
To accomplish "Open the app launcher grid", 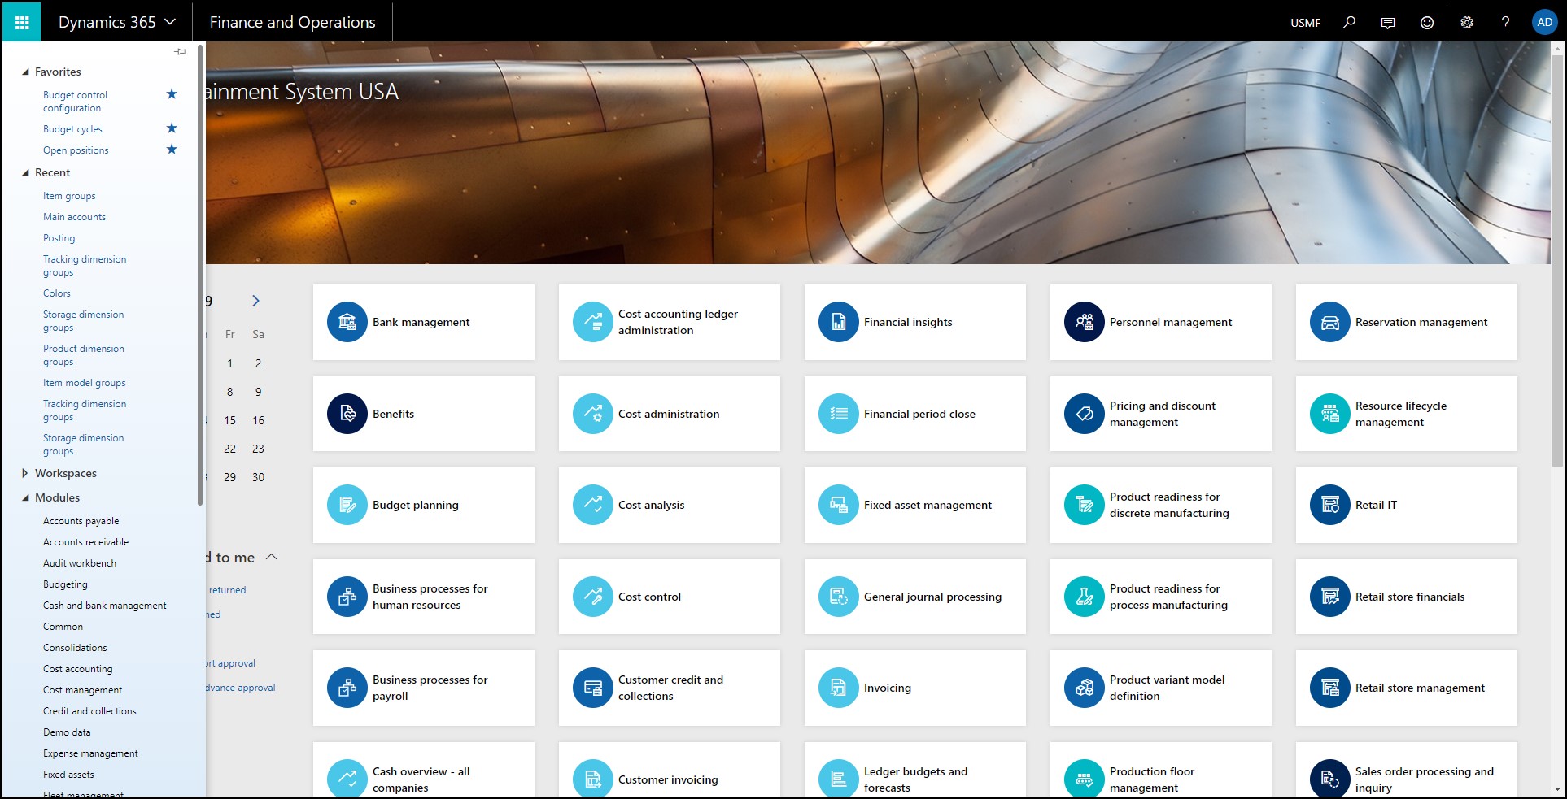I will (x=21, y=22).
